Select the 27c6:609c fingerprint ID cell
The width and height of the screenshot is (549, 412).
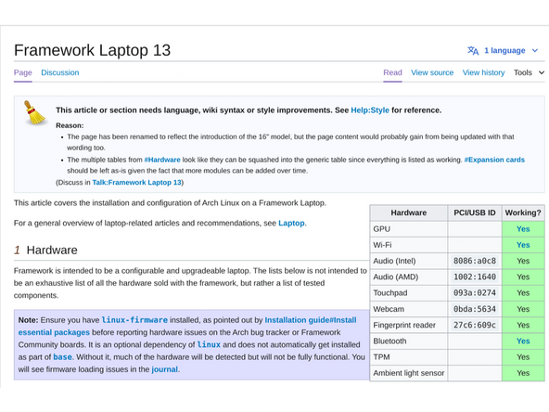pyautogui.click(x=475, y=325)
